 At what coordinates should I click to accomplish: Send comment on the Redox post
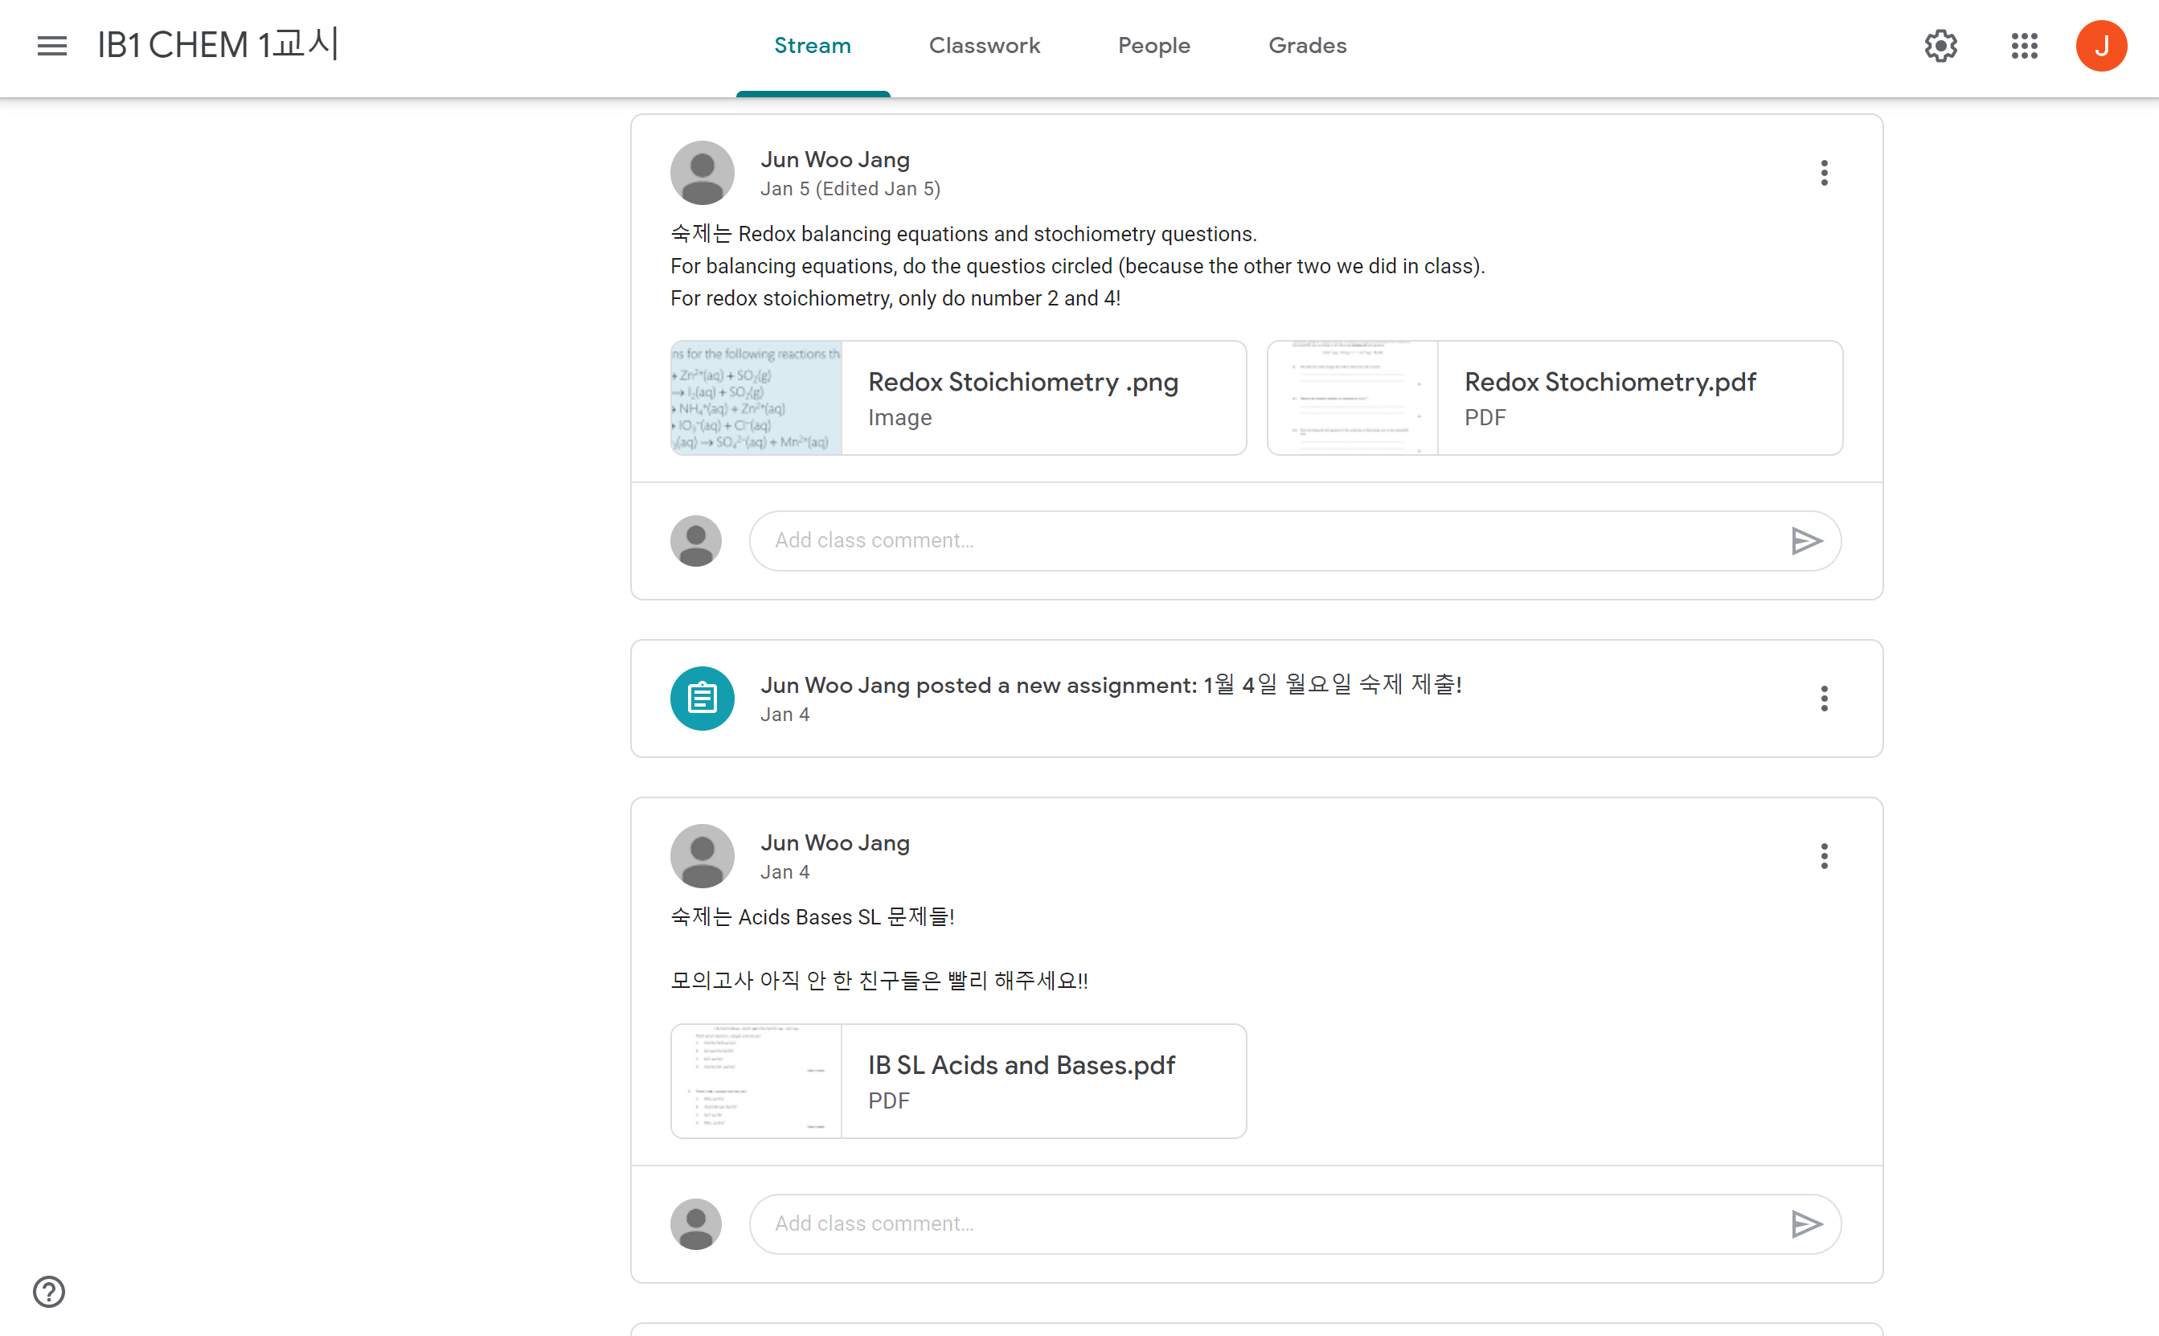click(x=1805, y=541)
